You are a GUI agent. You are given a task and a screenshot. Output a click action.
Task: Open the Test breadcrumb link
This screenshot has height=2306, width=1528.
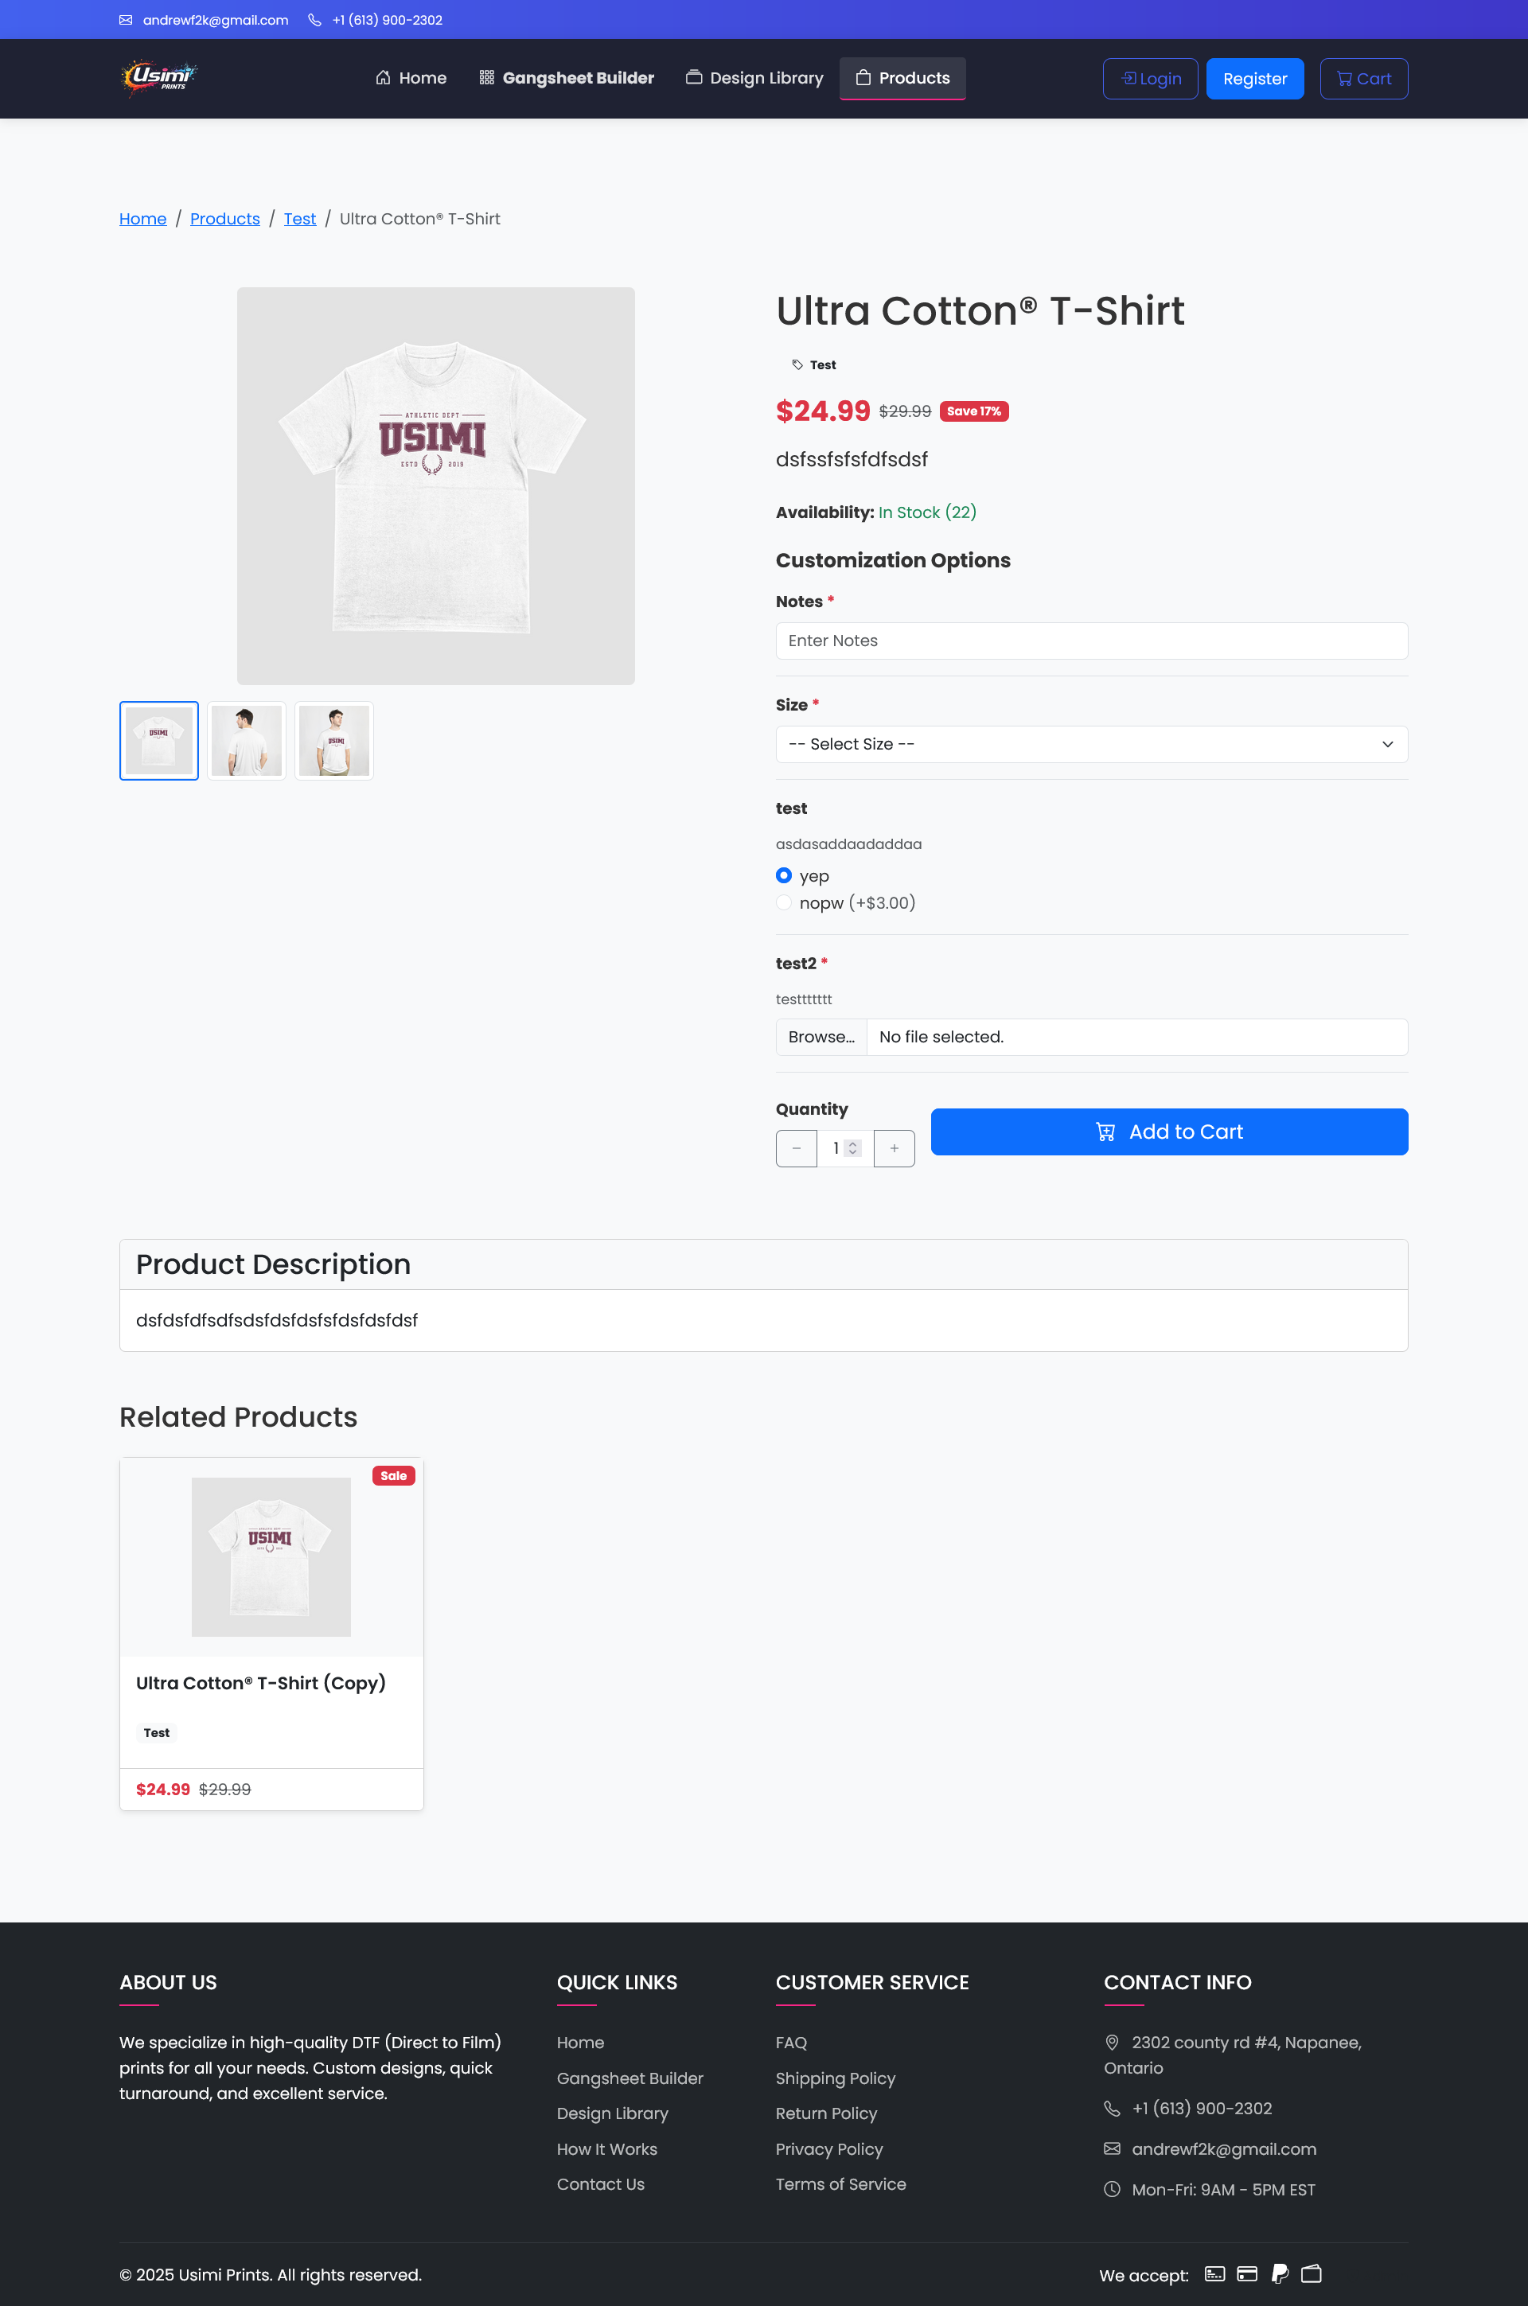pos(299,219)
